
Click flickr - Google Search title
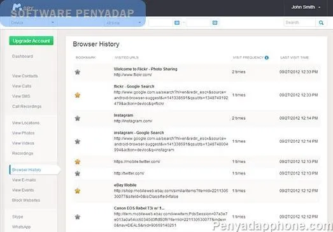(x=134, y=87)
